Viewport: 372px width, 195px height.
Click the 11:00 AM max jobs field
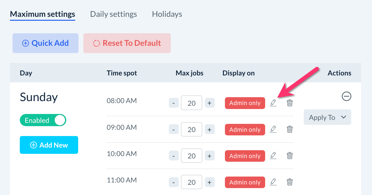point(192,182)
